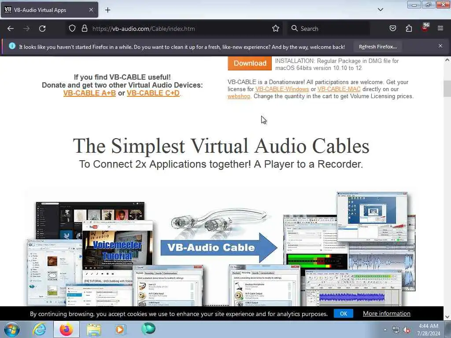Click the blue info icon in notification bar
The image size is (451, 338).
point(12,46)
